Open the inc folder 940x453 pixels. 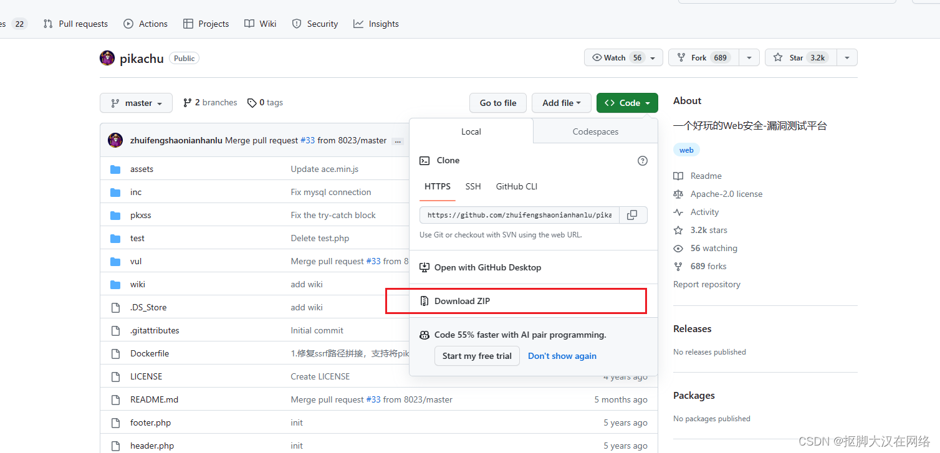[x=136, y=192]
